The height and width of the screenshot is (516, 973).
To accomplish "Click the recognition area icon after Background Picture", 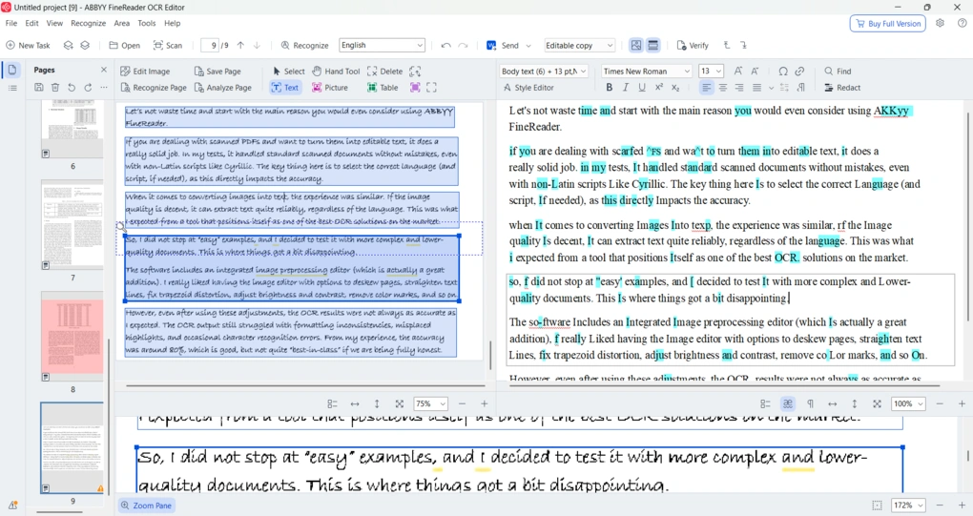I will 431,88.
